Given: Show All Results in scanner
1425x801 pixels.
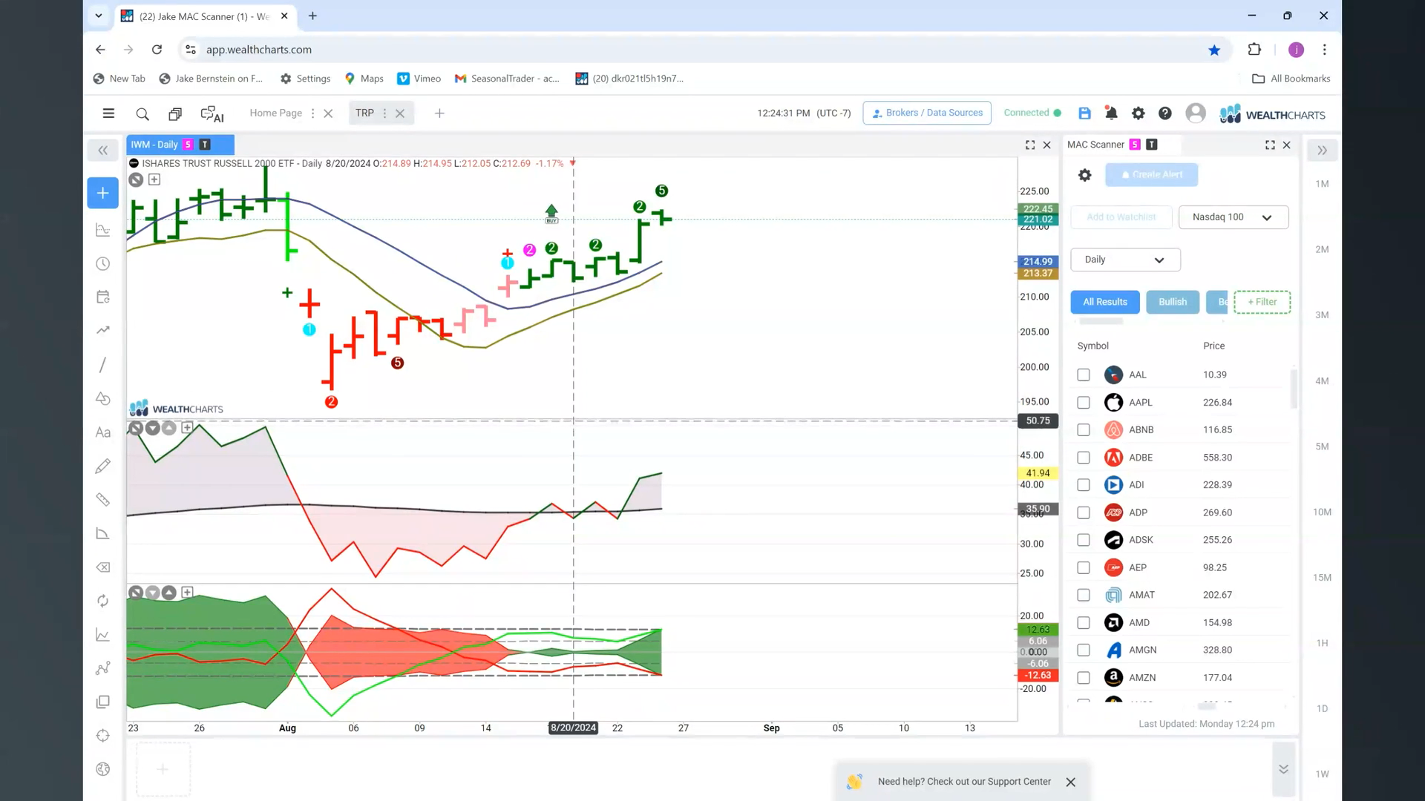Looking at the screenshot, I should click(x=1104, y=302).
